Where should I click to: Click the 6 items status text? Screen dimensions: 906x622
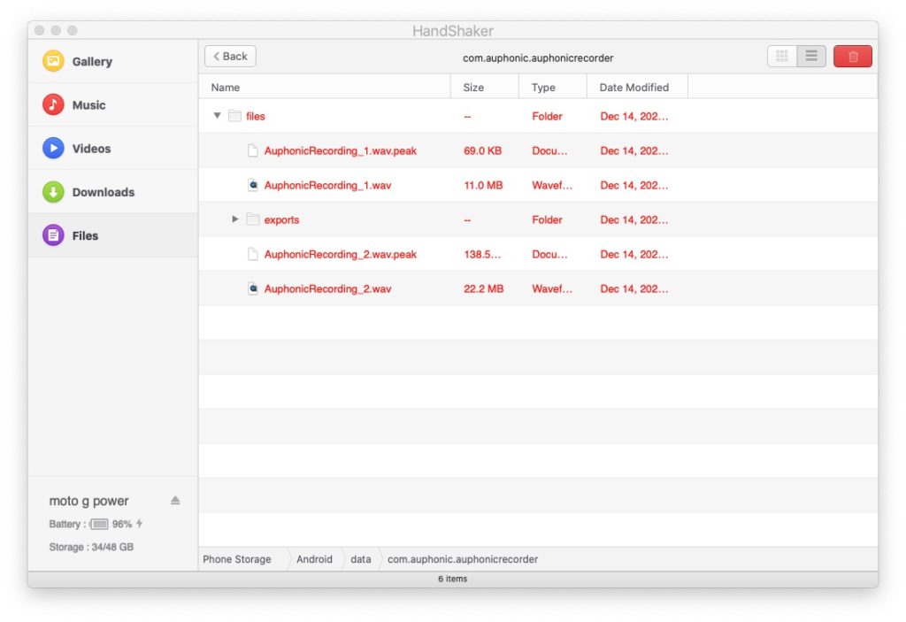[452, 579]
